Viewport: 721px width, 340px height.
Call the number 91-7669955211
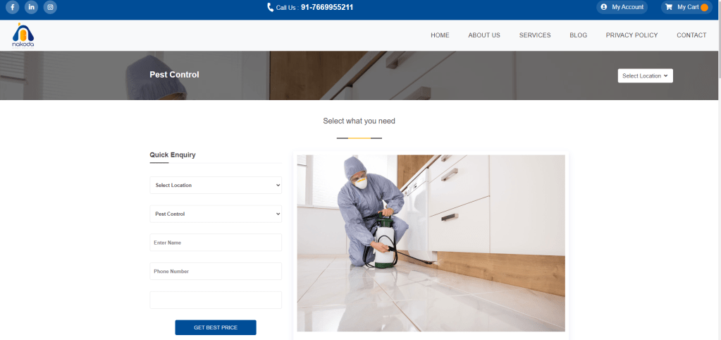pos(327,7)
